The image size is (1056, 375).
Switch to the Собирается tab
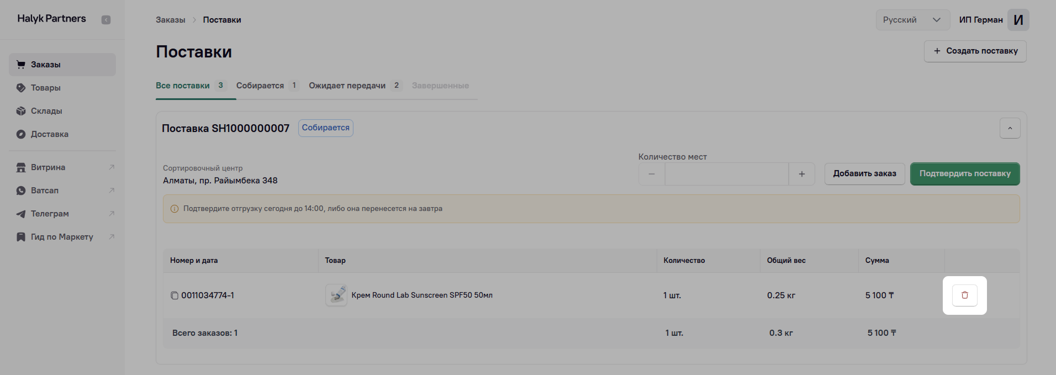(x=260, y=86)
